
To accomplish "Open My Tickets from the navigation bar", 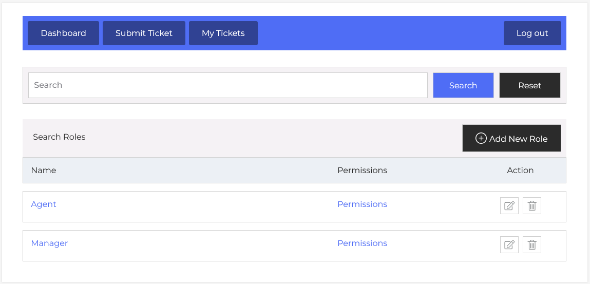I will coord(223,33).
